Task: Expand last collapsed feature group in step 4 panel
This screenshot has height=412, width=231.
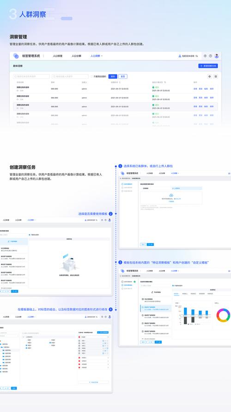Action: pyautogui.click(x=108, y=367)
